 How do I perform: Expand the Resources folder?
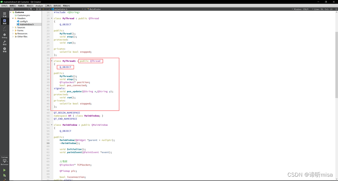(x=13, y=34)
